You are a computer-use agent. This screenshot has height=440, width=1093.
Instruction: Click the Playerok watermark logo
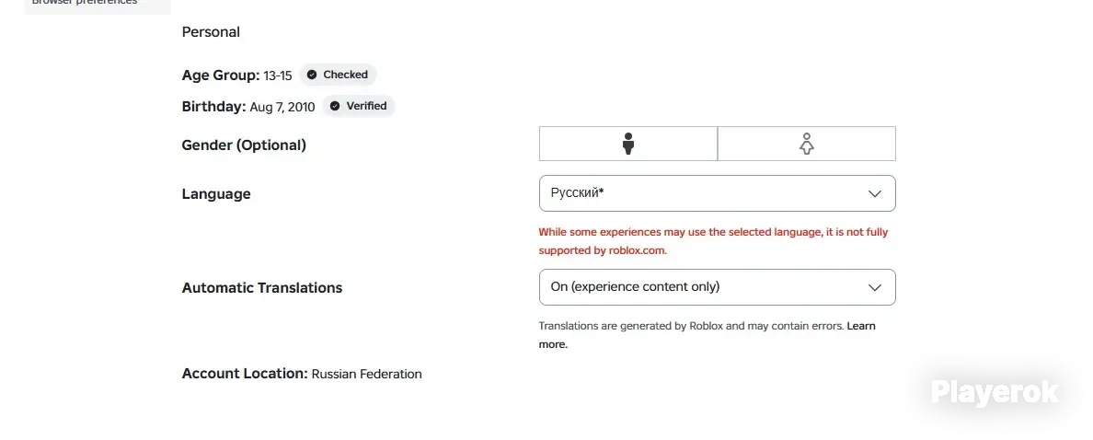[995, 392]
